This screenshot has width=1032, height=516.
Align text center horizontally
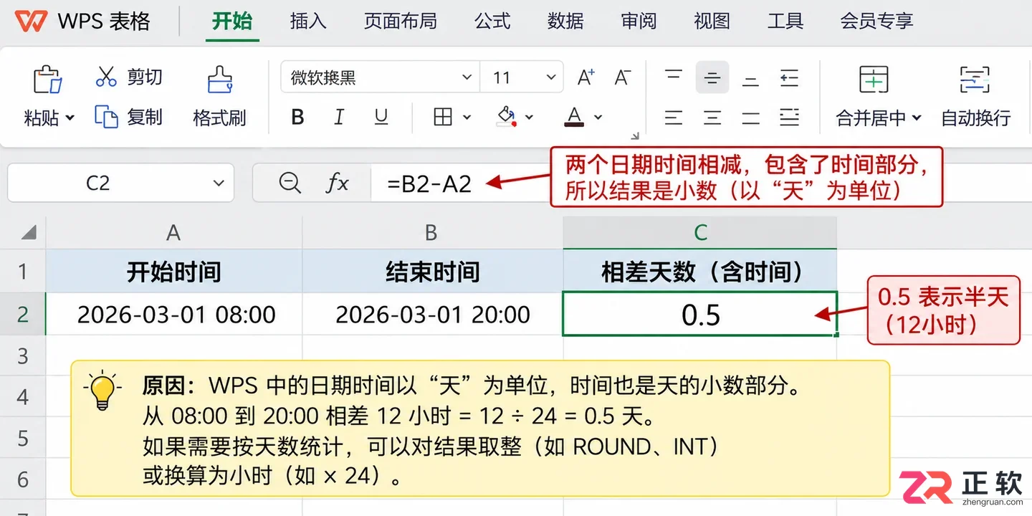[x=712, y=117]
